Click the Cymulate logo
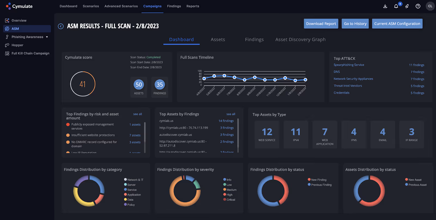This screenshot has width=436, height=220. (19, 6)
